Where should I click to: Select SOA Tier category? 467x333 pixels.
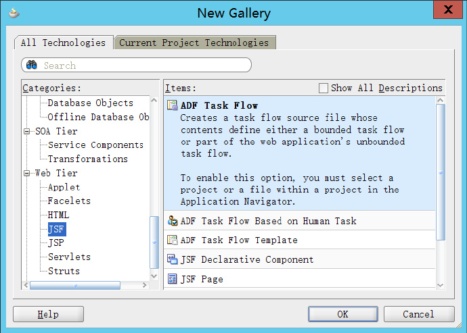coord(56,131)
